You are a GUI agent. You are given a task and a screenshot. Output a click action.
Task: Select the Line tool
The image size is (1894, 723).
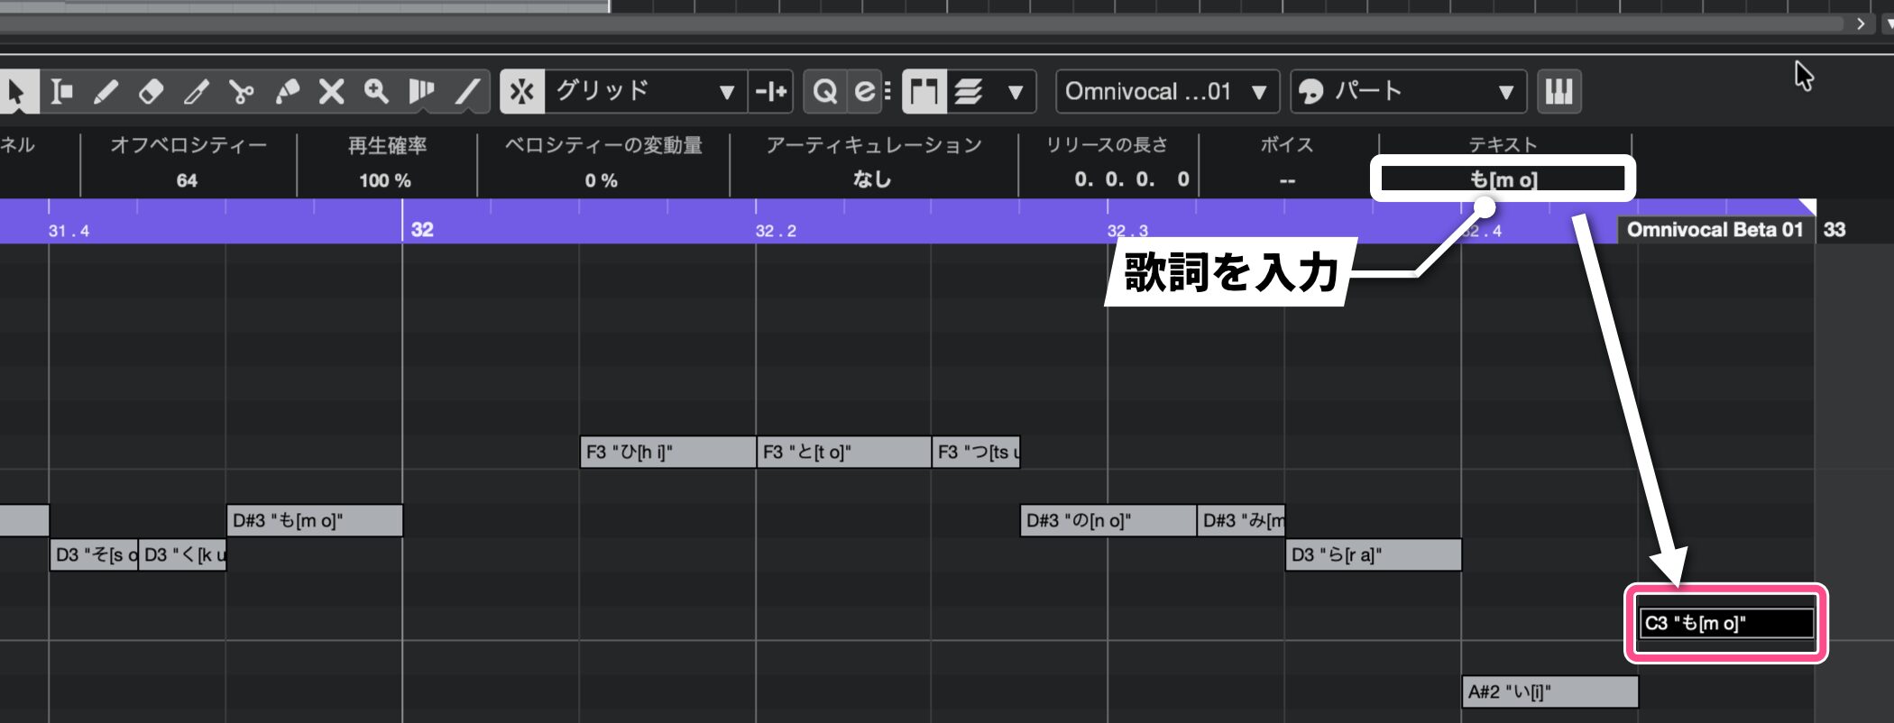[467, 92]
